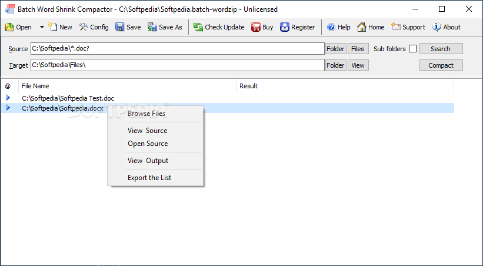Click the Open folder icon in toolbar

coord(9,27)
